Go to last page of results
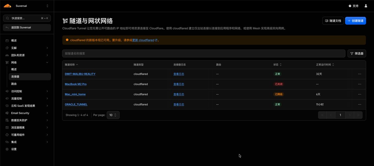 pos(358,115)
